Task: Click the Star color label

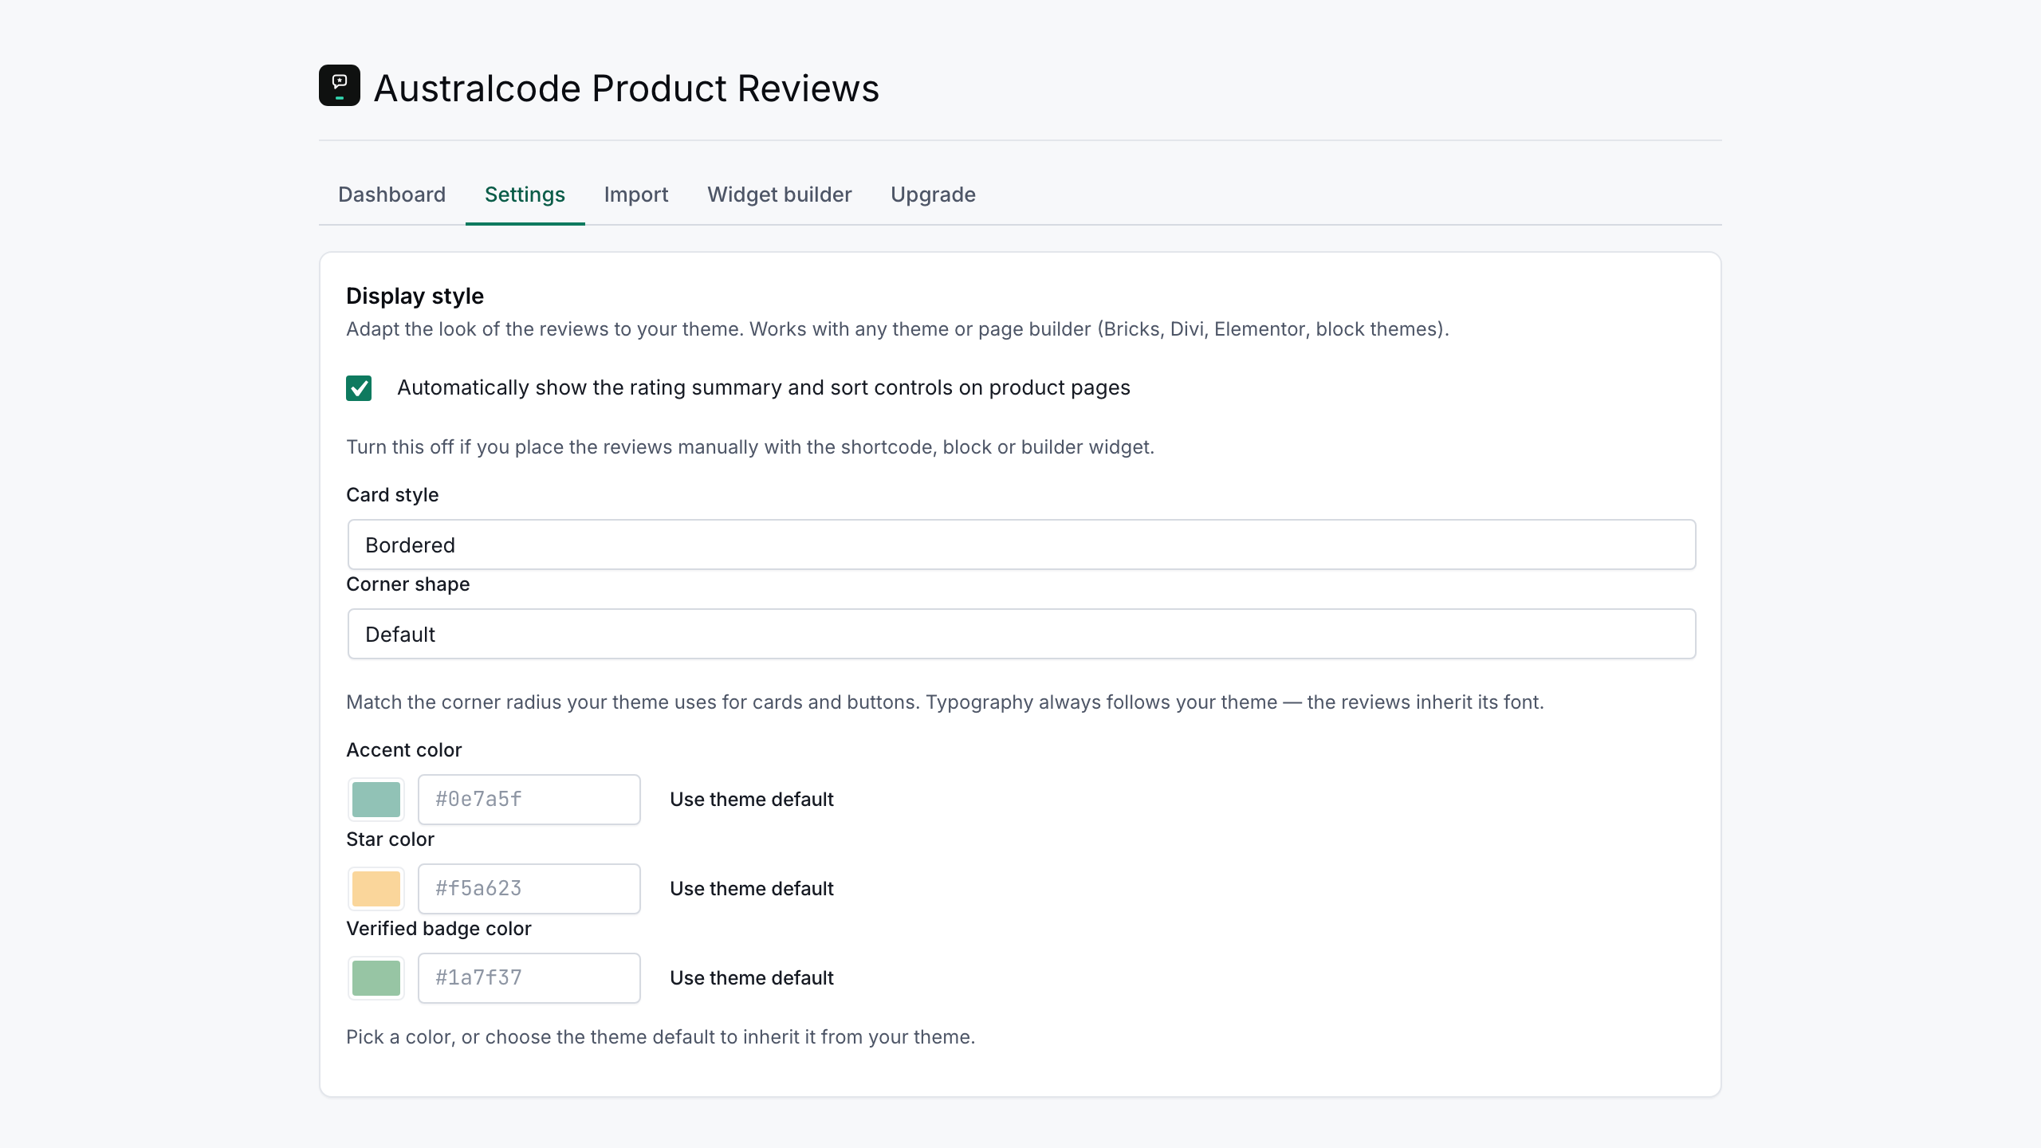Action: [x=390, y=839]
